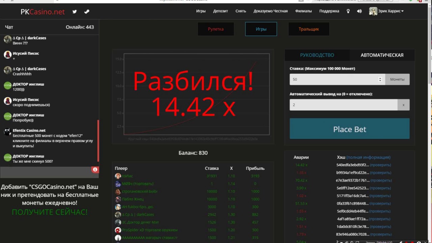Image resolution: width=432 pixels, height=243 pixels.
Task: Click toИiac player avatar in bets table
Action: pos(118,176)
